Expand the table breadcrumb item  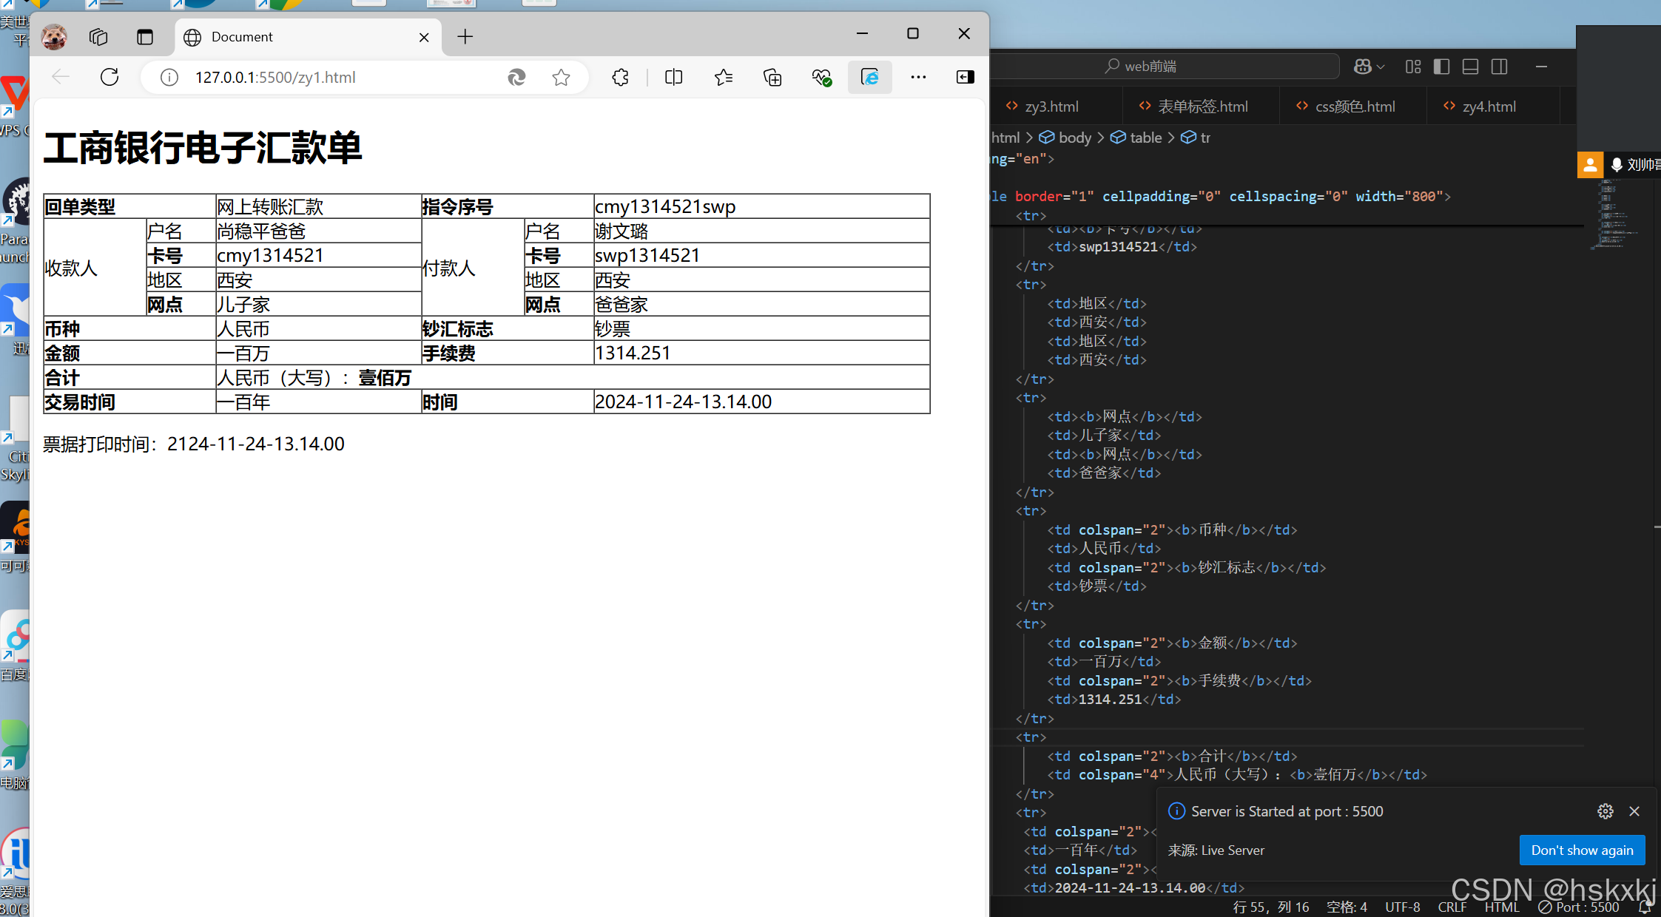pyautogui.click(x=1145, y=138)
